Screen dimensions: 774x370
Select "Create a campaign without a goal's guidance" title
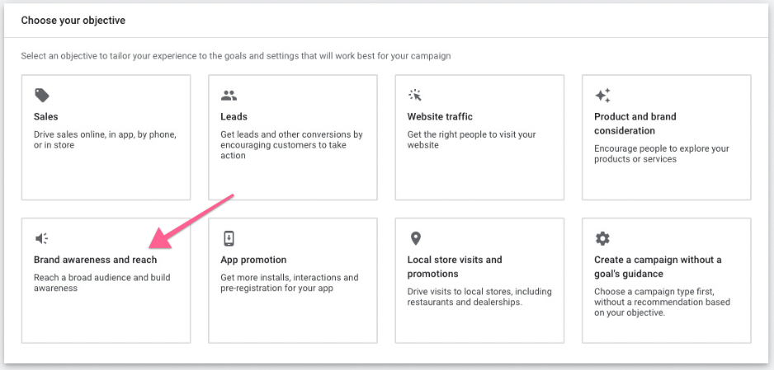click(x=658, y=266)
